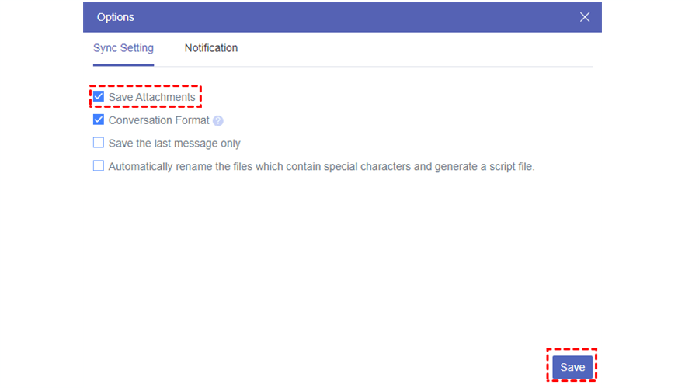The width and height of the screenshot is (699, 388).
Task: Click the "Save the last message only" text
Action: [x=174, y=144]
